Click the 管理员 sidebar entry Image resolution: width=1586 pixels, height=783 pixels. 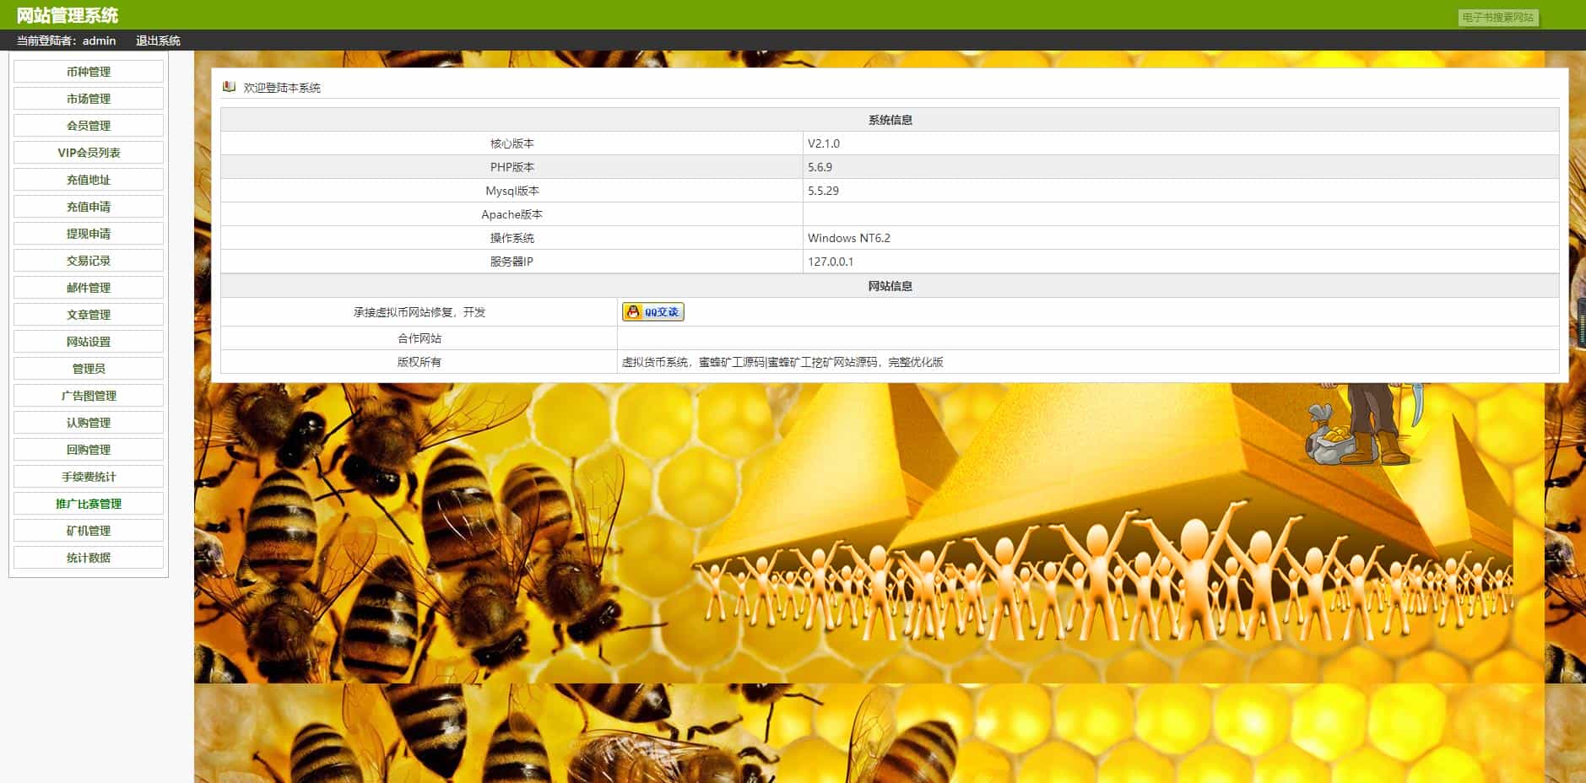click(89, 369)
